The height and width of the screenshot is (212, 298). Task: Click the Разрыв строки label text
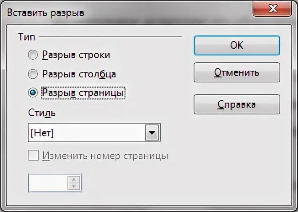(x=76, y=55)
